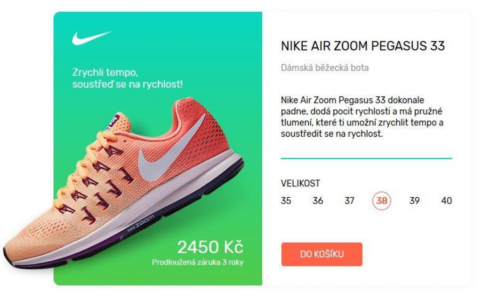
Task: Add shoe with DO KOŠÍKU button
Action: tap(322, 254)
